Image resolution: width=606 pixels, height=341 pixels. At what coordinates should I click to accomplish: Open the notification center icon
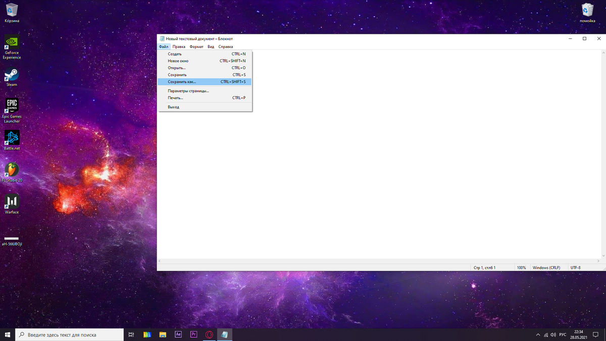click(x=595, y=335)
